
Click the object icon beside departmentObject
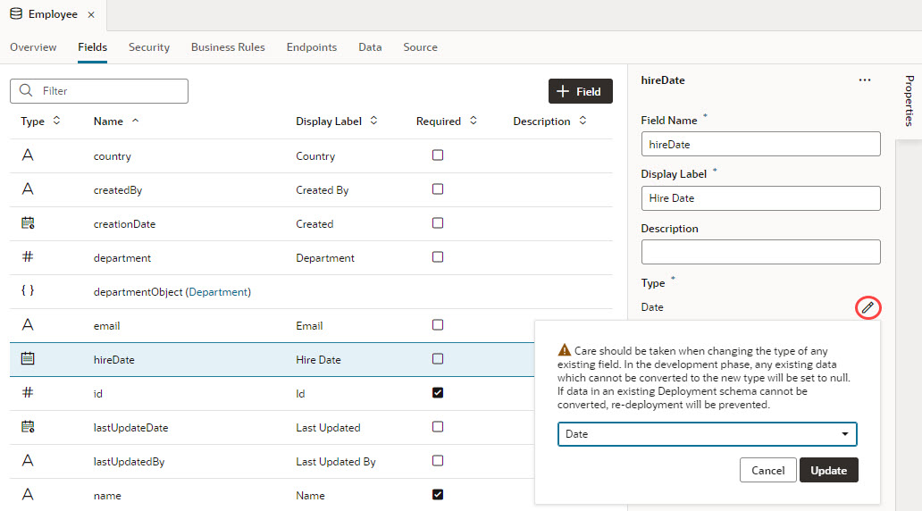28,291
